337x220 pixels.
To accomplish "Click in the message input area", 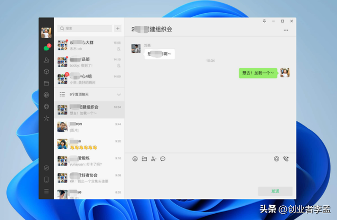I will click(210, 174).
